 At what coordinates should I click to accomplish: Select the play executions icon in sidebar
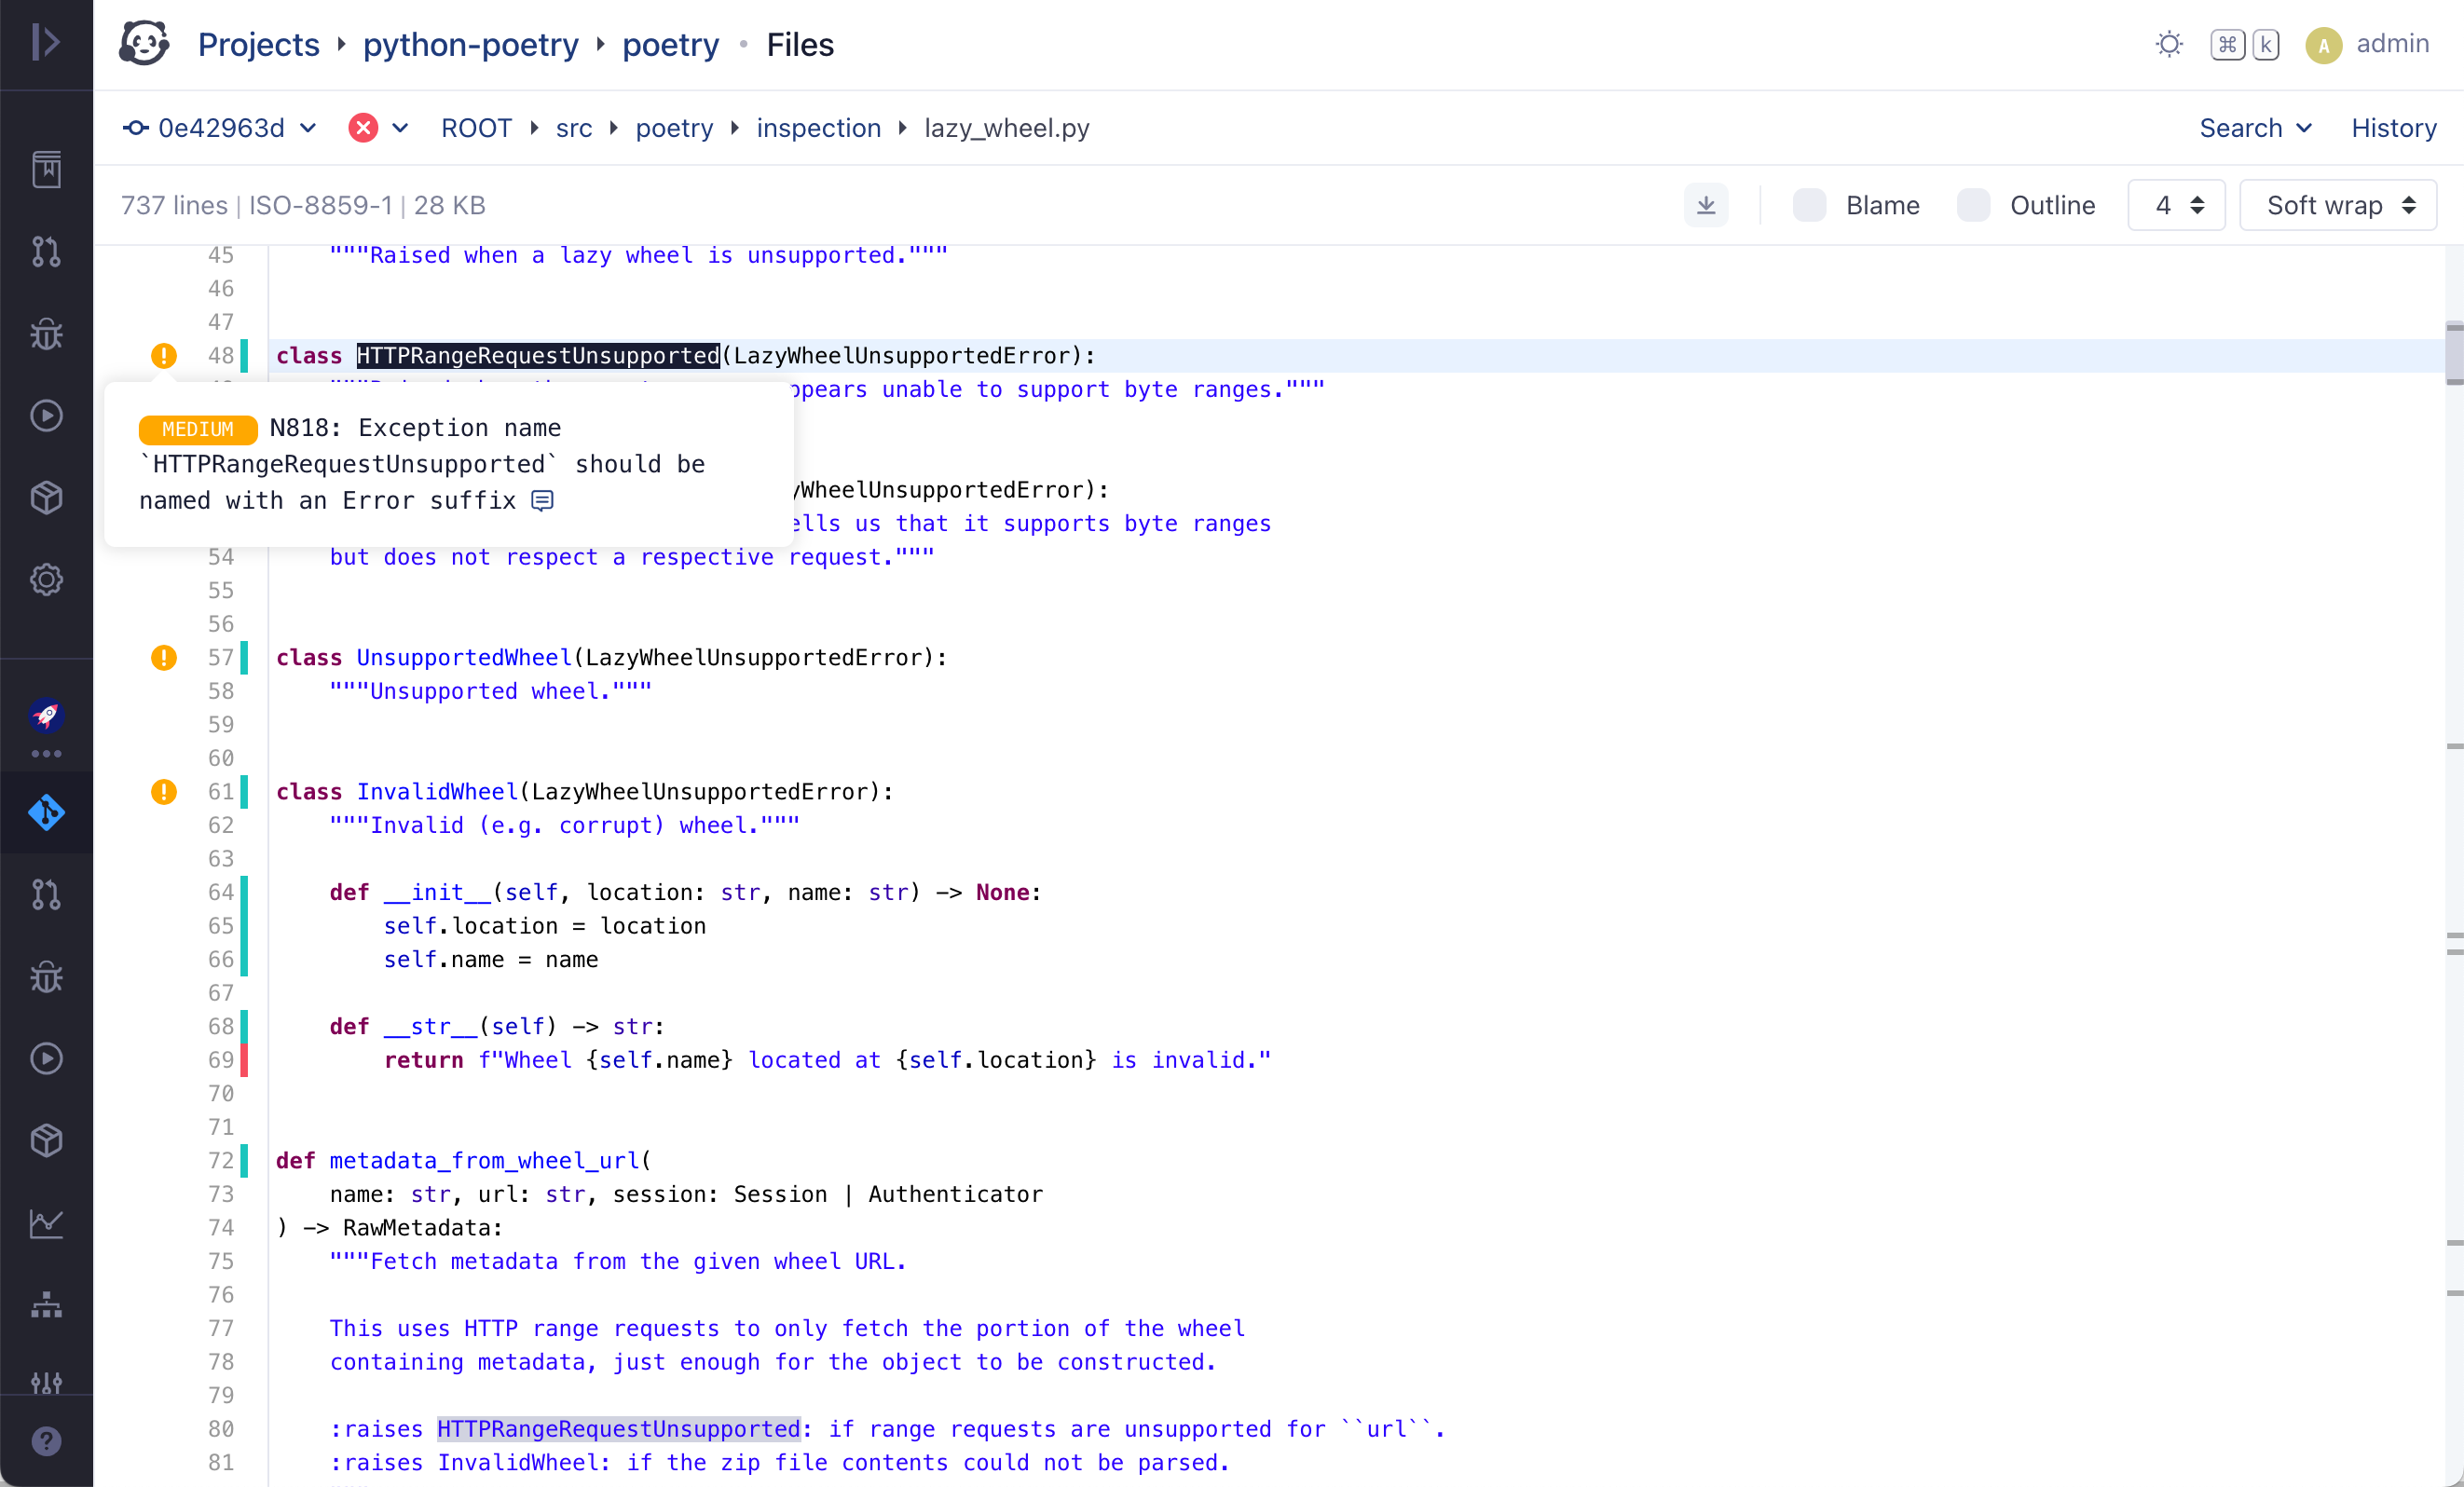[46, 416]
